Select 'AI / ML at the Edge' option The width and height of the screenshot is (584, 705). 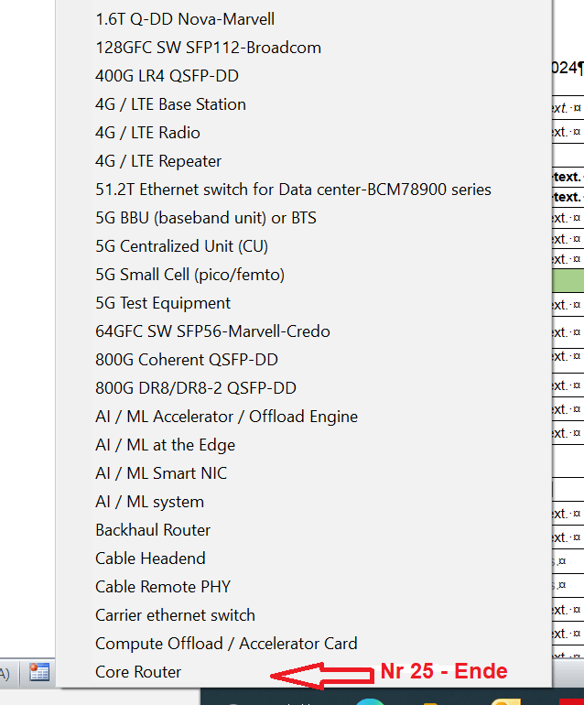(165, 445)
